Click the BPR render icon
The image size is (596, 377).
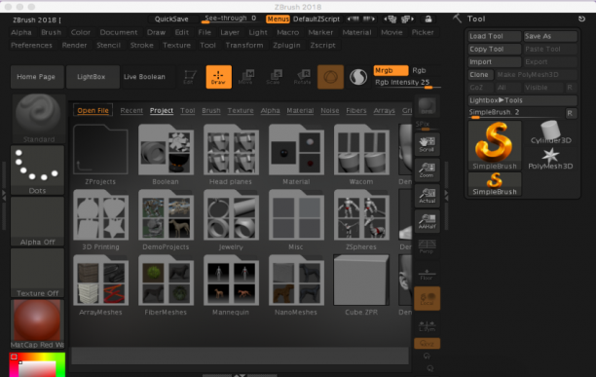[x=427, y=106]
